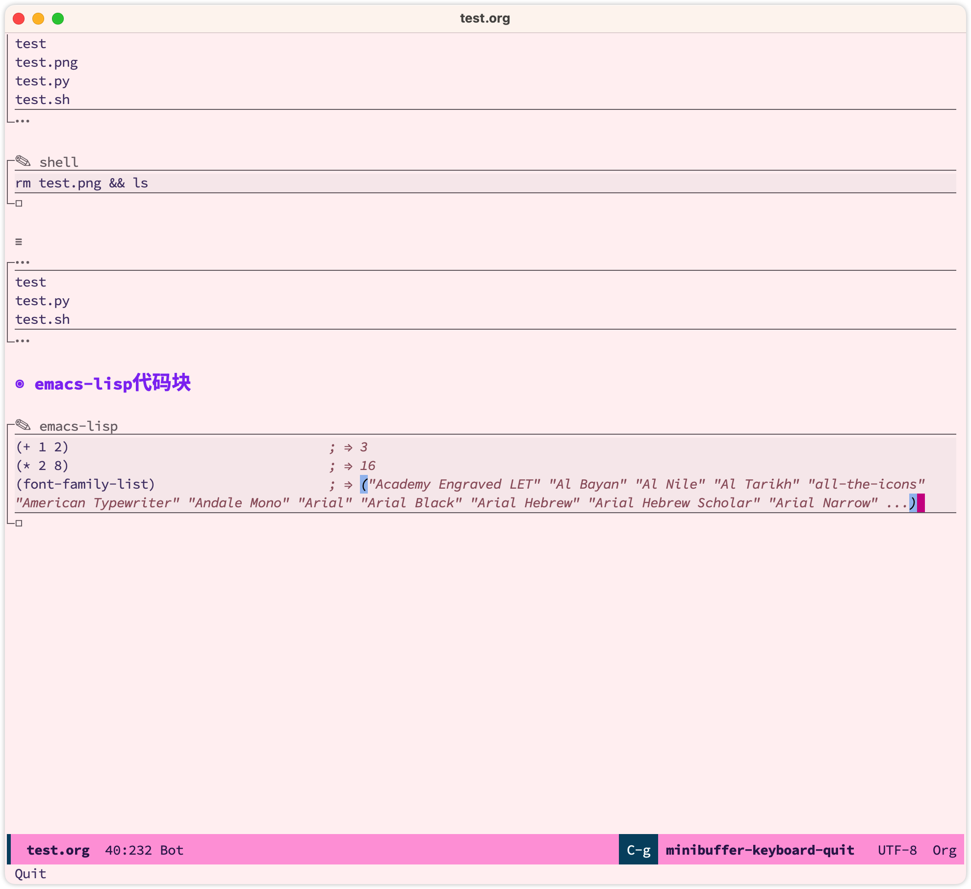971x889 pixels.
Task: Click the "Arial Black" string
Action: coord(411,503)
